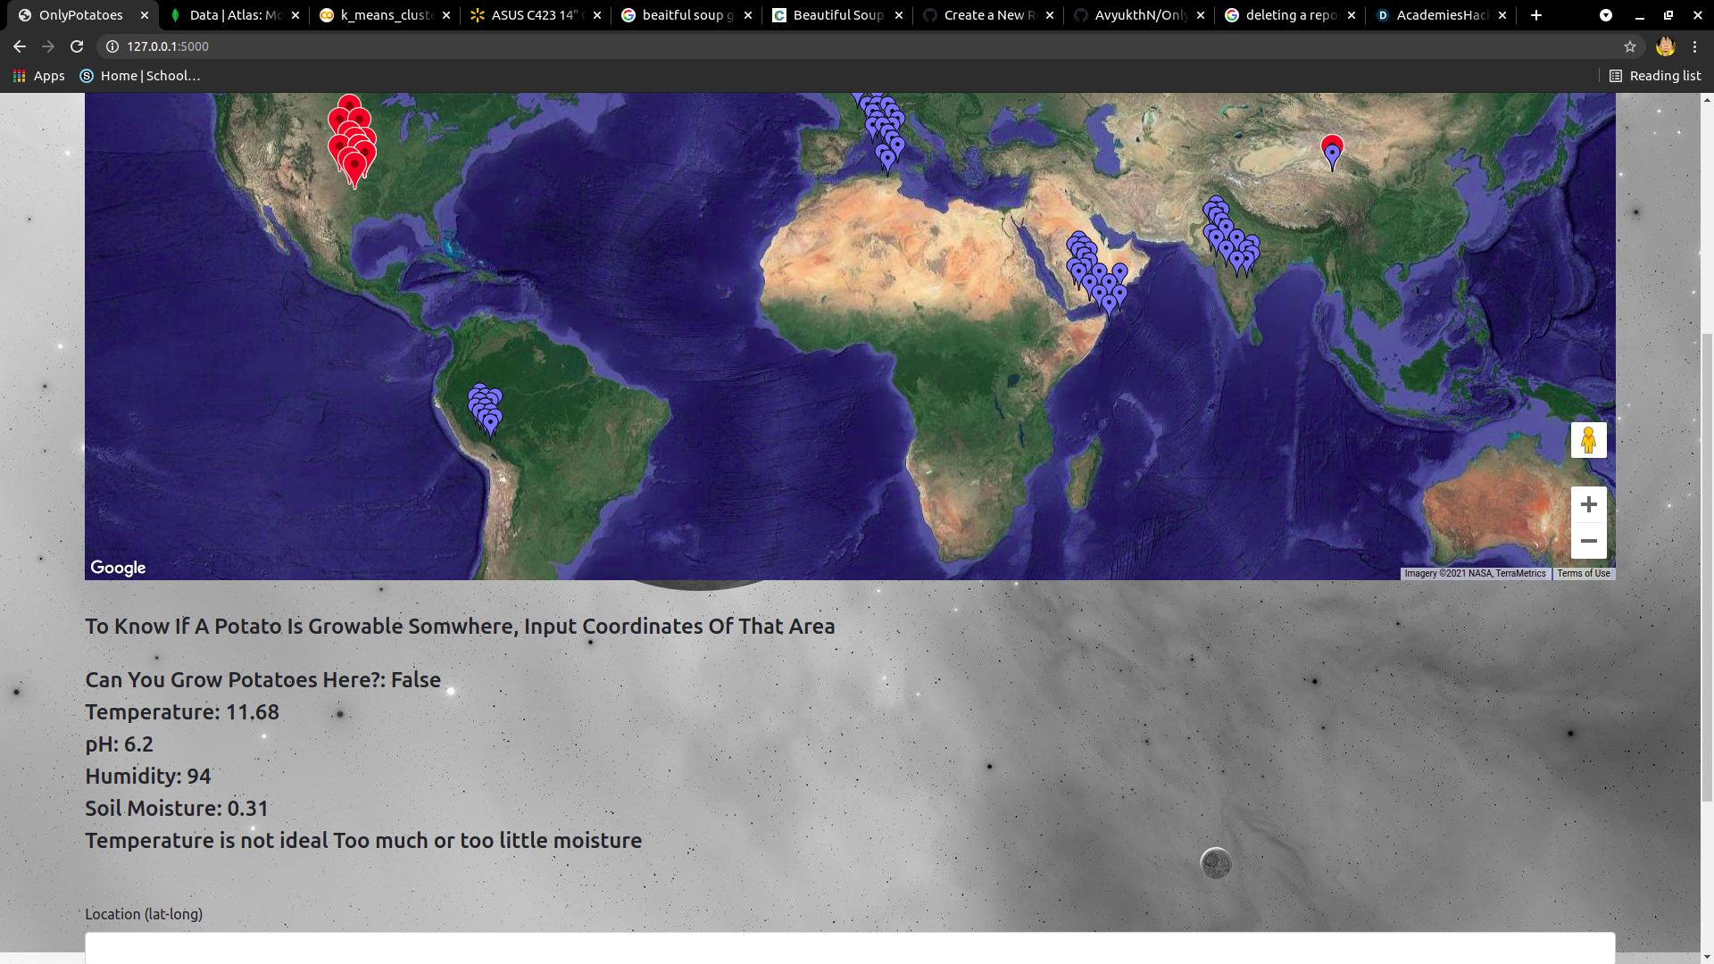Bookmark this page with star icon

[1630, 46]
